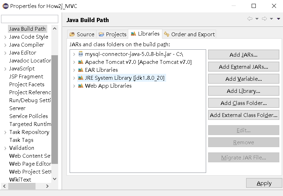Expand the Validation category
The height and width of the screenshot is (196, 283).
coord(5,148)
